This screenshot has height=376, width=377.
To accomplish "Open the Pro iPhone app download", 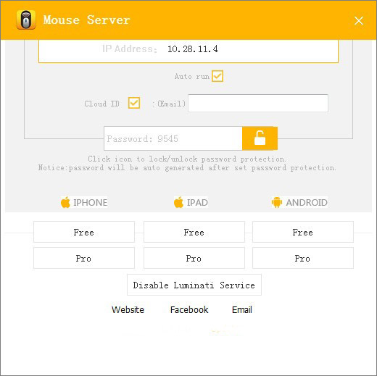I will (84, 258).
